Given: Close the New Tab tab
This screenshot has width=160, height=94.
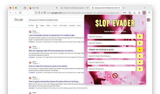Looking at the screenshot, I should [57, 8].
